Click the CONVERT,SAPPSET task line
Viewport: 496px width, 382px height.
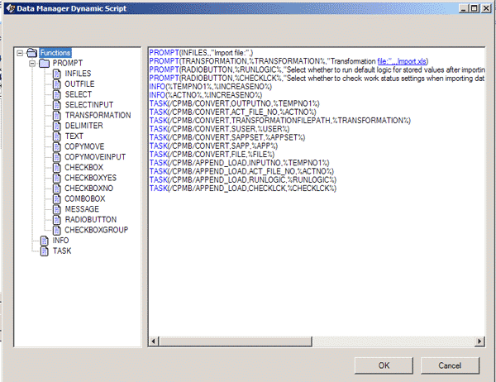point(227,138)
